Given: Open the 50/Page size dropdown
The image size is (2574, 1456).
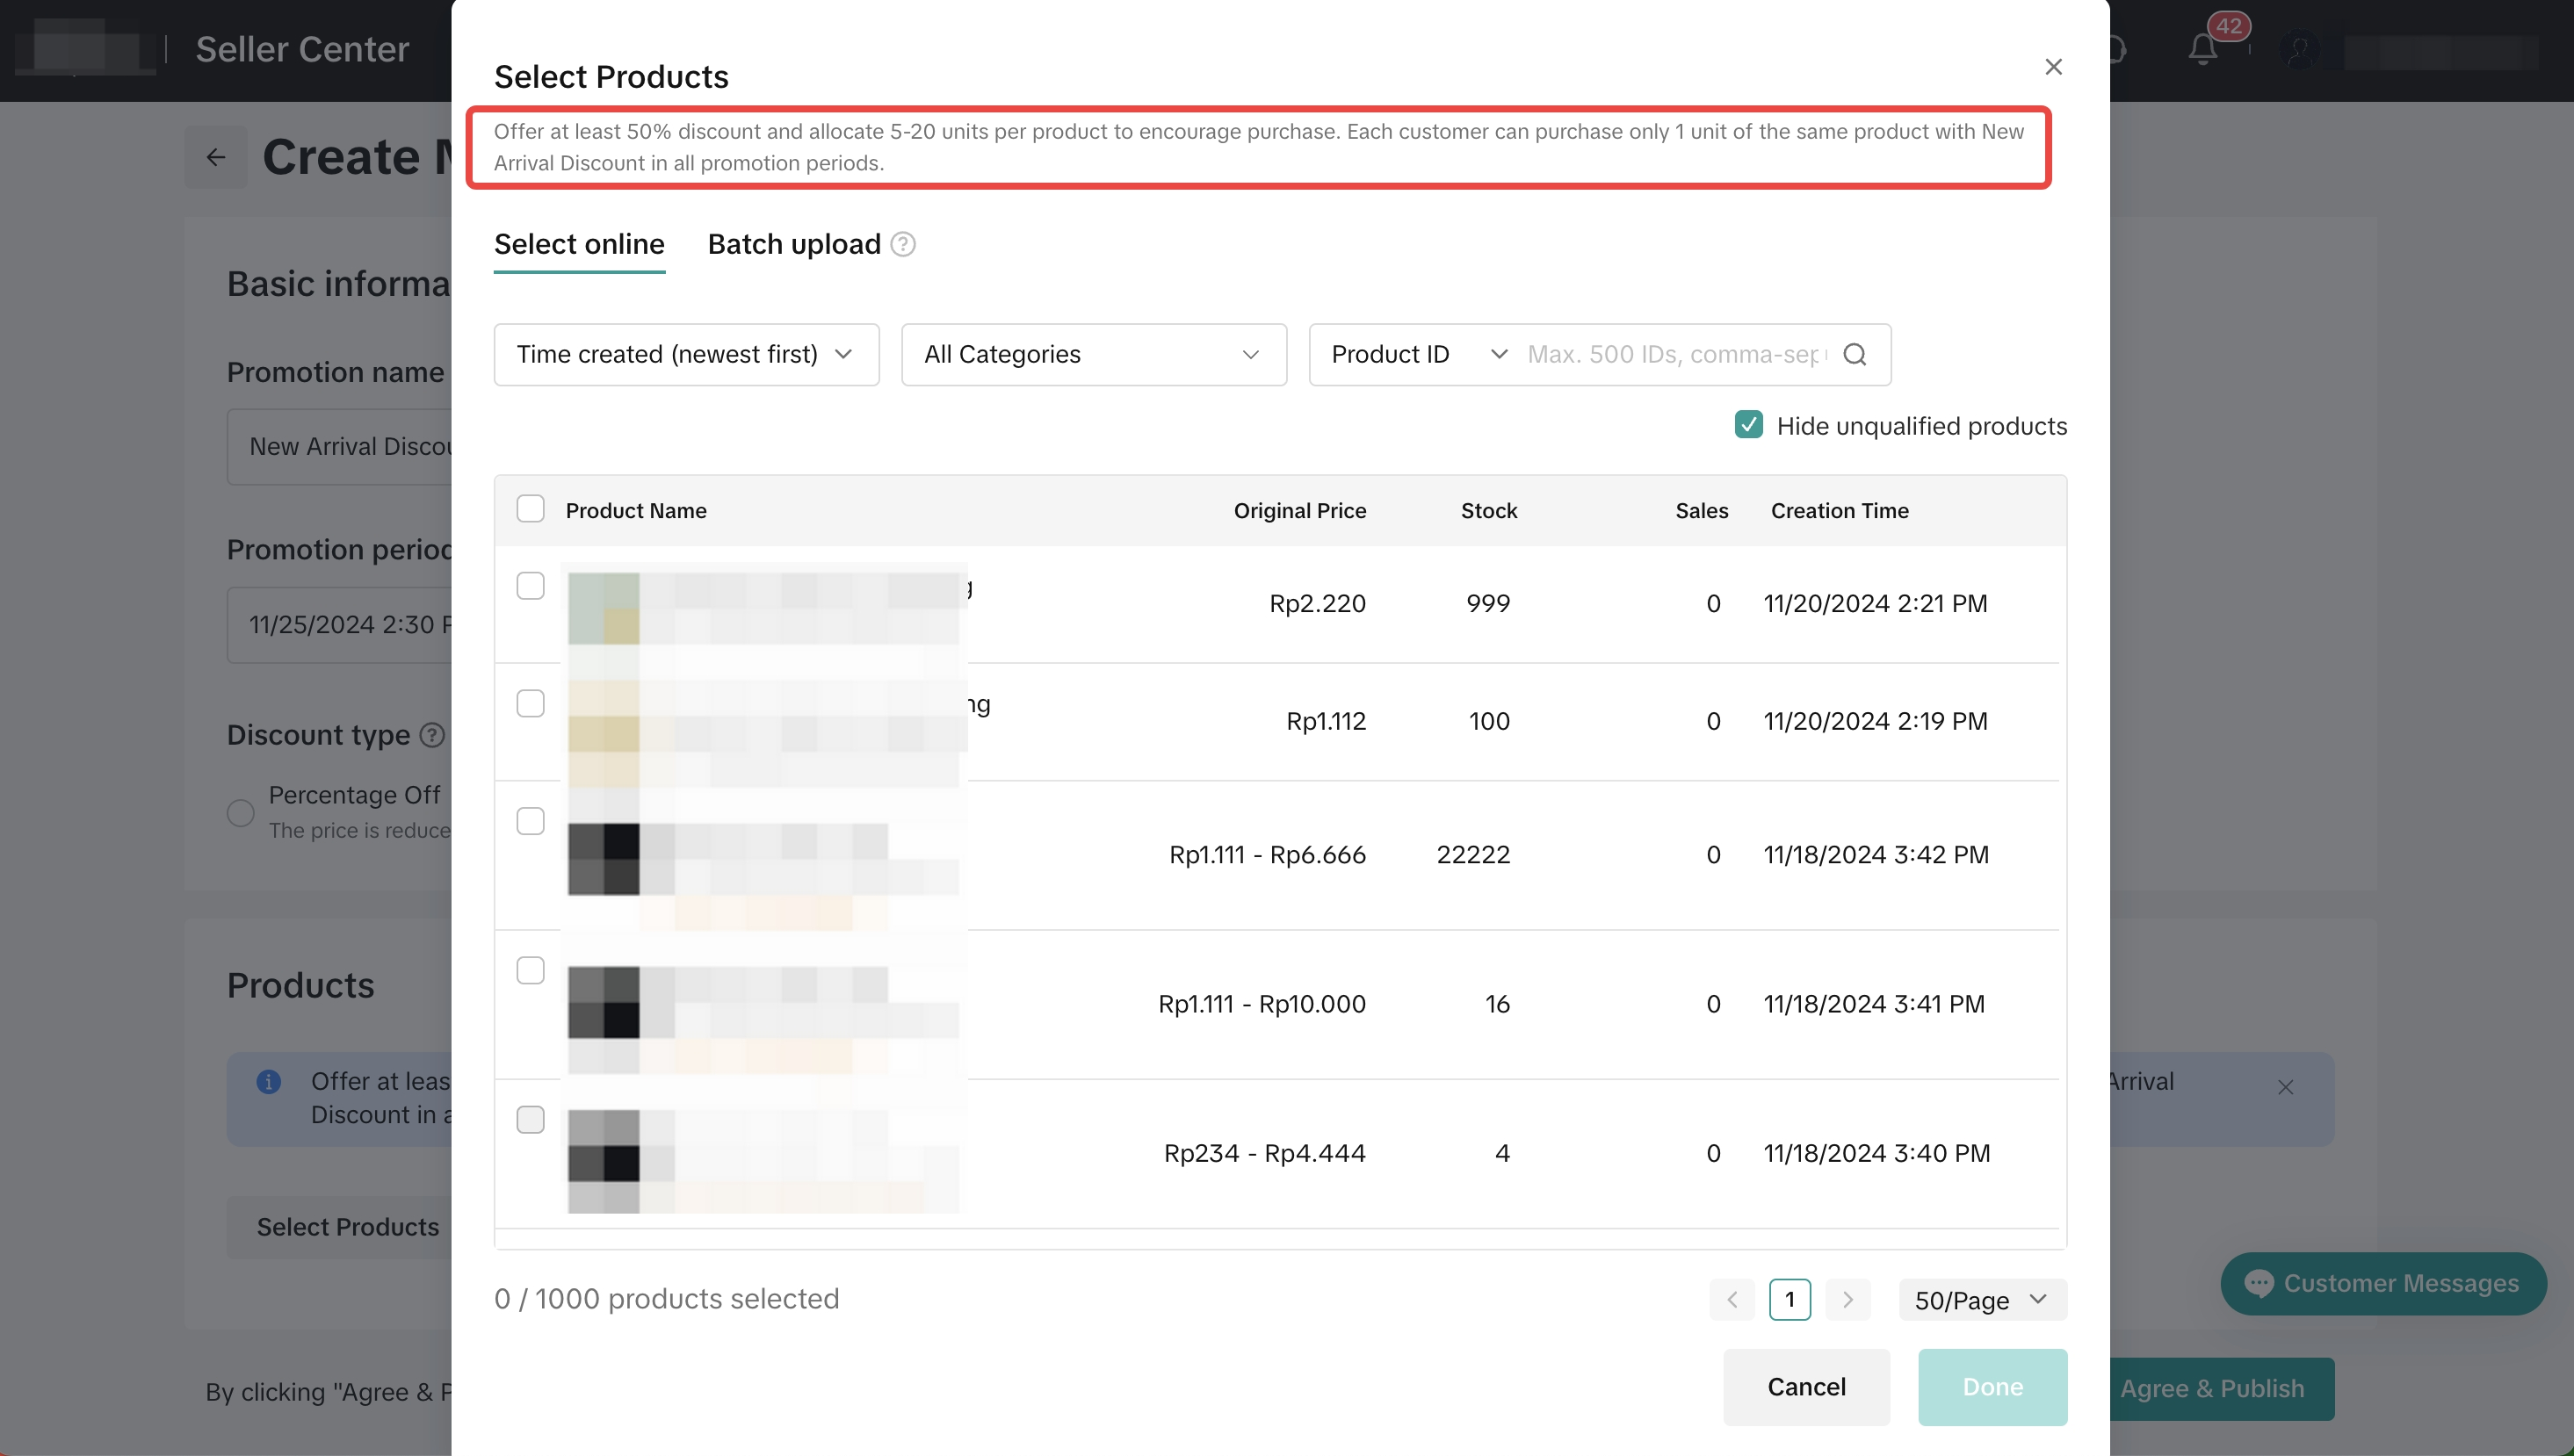Looking at the screenshot, I should pyautogui.click(x=1981, y=1300).
